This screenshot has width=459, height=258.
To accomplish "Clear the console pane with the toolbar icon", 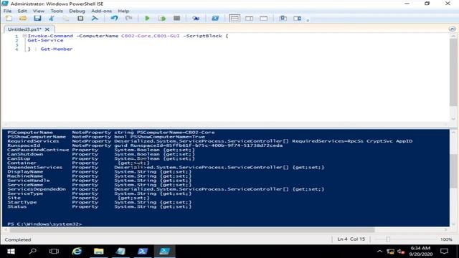I will click(x=95, y=19).
